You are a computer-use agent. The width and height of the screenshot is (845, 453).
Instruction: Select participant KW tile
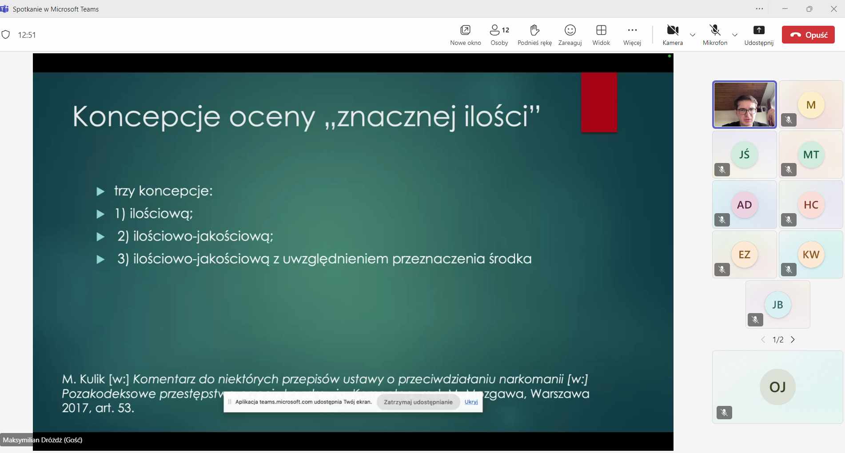point(811,254)
